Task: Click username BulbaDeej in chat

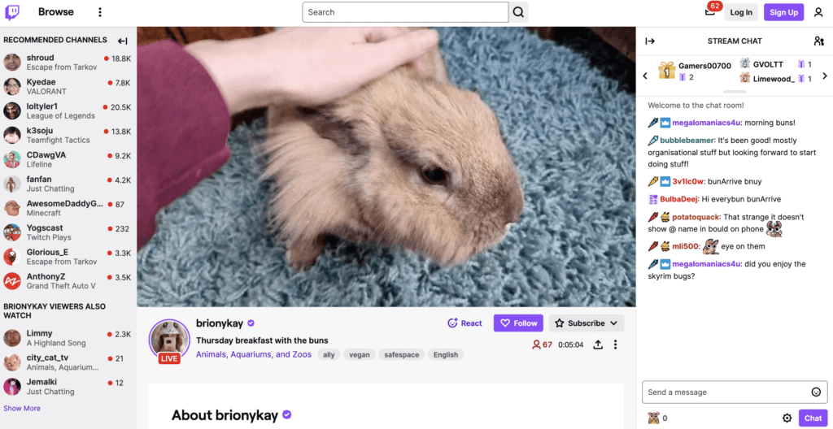Action: tap(679, 200)
